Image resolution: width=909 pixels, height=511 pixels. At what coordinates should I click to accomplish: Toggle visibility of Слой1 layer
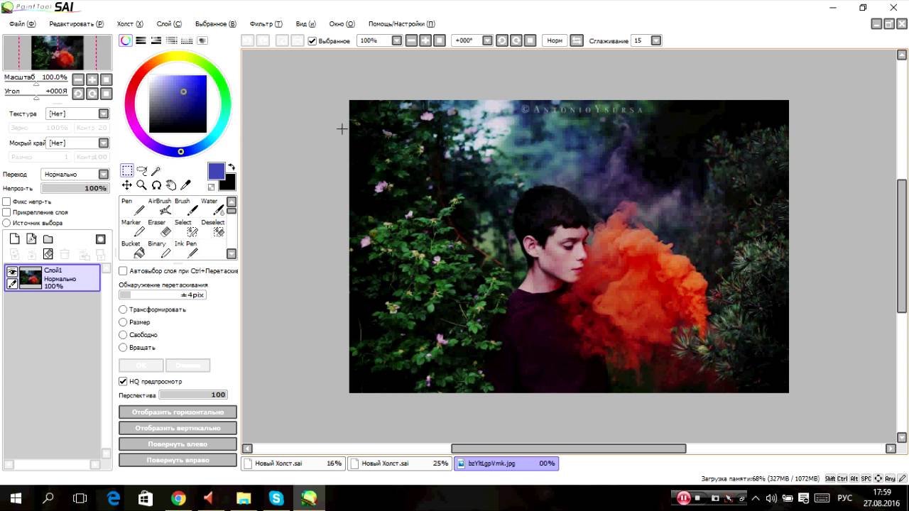point(12,271)
